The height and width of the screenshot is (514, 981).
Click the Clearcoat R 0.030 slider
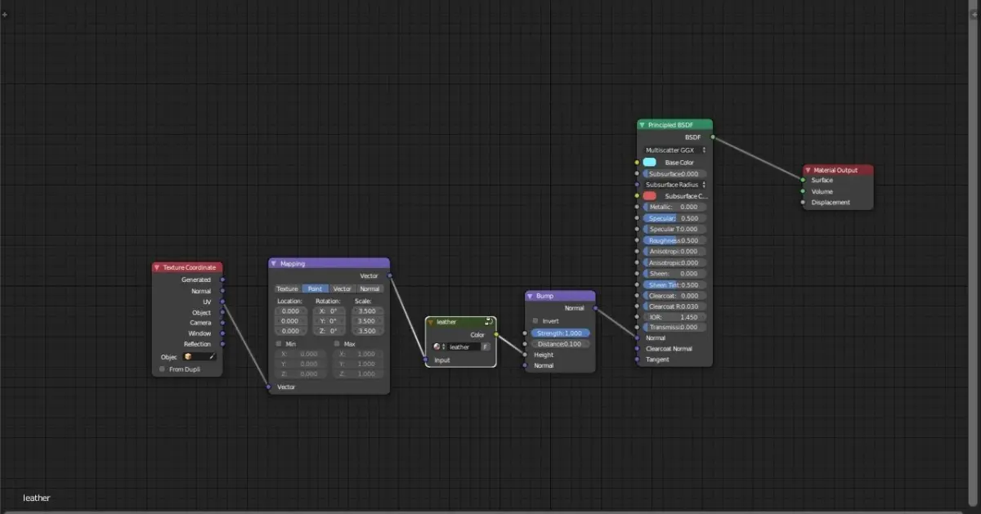point(675,306)
